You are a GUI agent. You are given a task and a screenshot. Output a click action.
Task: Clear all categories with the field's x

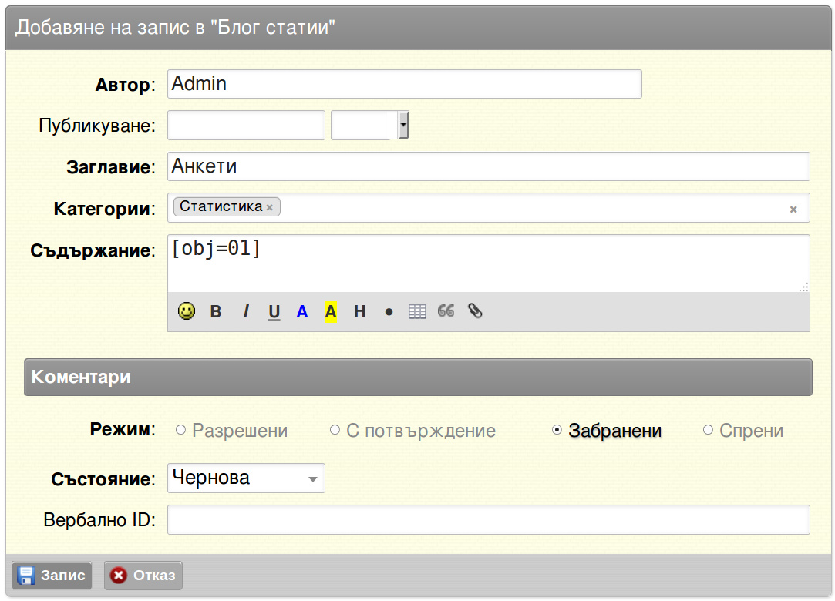pos(793,210)
